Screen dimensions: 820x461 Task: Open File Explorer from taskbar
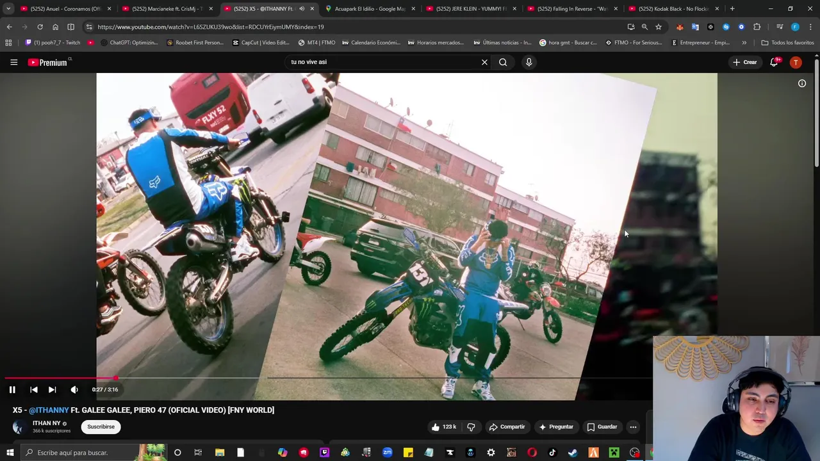pyautogui.click(x=220, y=453)
